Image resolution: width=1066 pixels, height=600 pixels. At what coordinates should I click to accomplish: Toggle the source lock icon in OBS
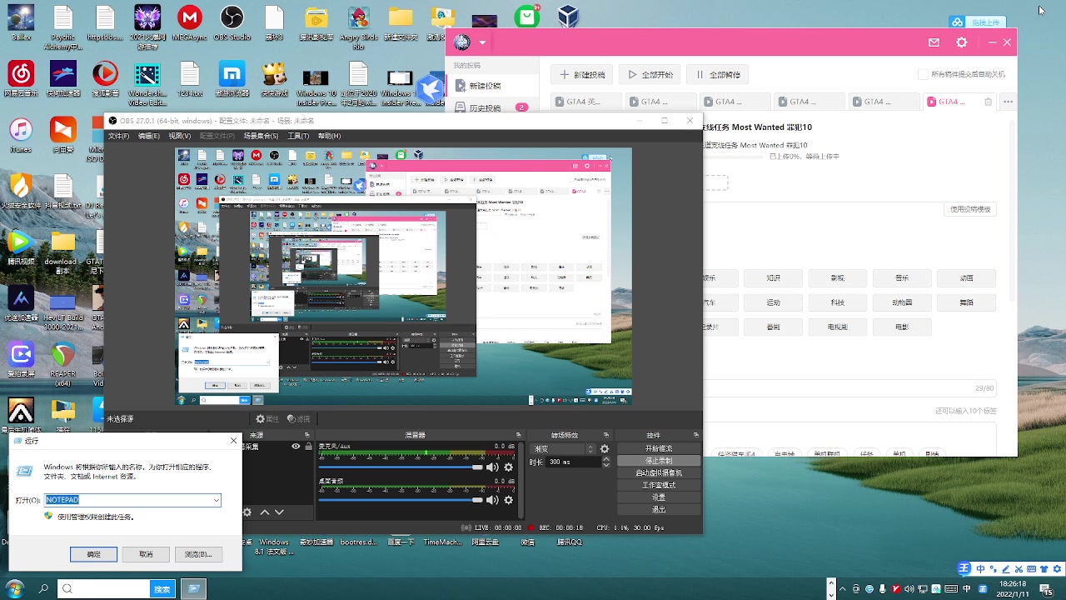tap(308, 447)
